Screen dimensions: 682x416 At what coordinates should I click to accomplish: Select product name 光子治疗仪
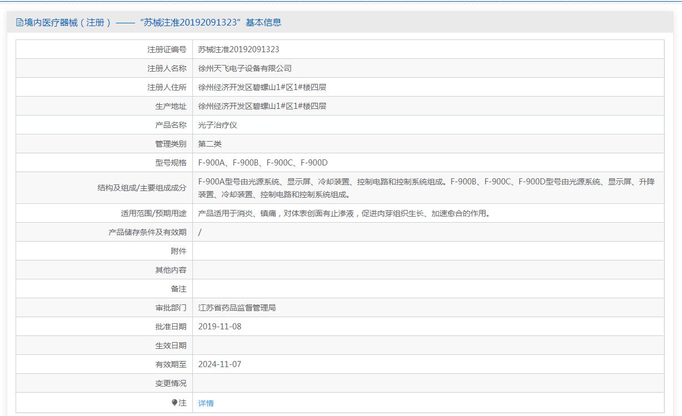[217, 125]
